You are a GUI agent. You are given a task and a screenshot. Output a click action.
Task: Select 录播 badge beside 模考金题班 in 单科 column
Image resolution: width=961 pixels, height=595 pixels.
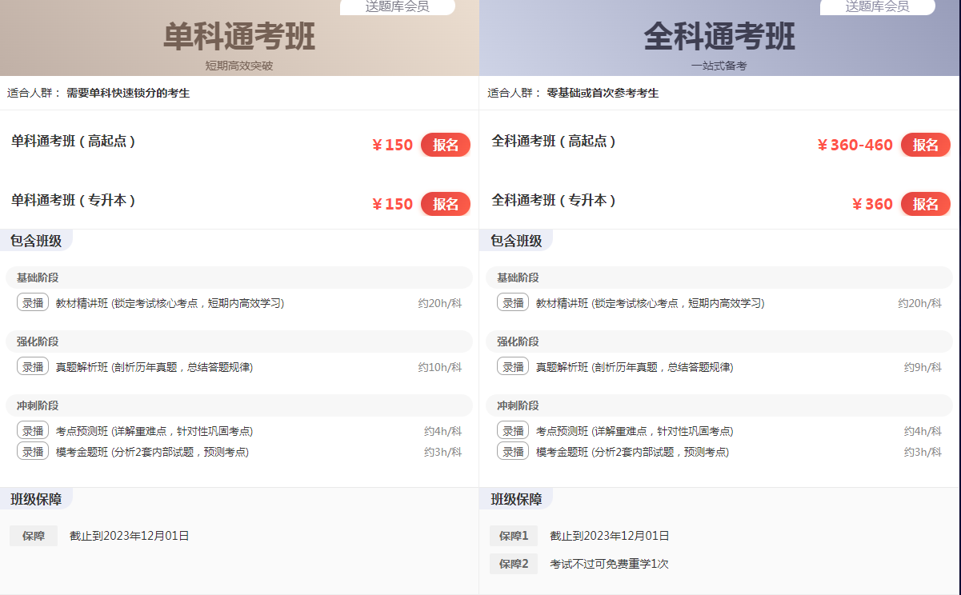(33, 452)
